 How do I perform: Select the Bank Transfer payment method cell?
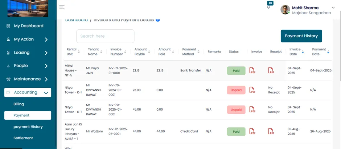pyautogui.click(x=190, y=71)
